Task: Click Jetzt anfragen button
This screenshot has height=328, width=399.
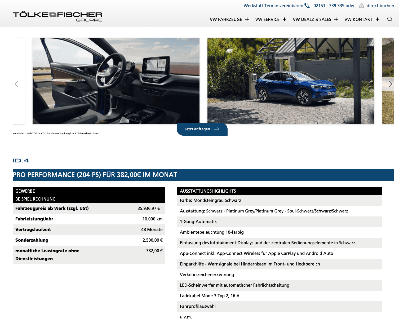Action: [202, 129]
